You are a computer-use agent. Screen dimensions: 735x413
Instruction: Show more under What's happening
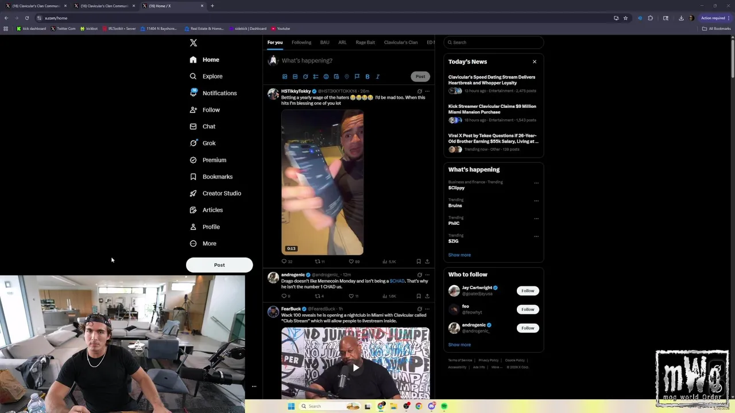click(x=459, y=255)
